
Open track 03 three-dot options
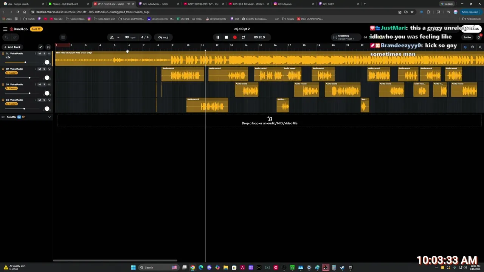[x=35, y=85]
